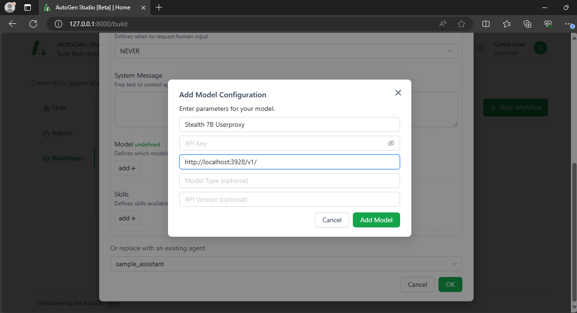Screen dimensions: 577x313
Task: Click the base URL field with localhost:3928
Action: coord(289,162)
